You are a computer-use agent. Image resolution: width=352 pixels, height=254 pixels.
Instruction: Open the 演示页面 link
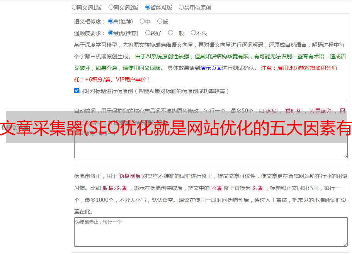pos(211,68)
